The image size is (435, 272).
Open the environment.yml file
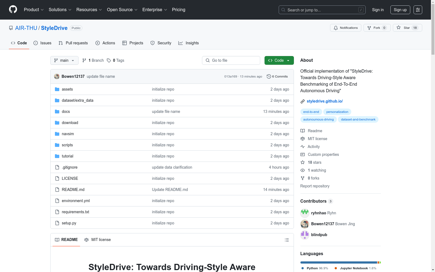76,201
